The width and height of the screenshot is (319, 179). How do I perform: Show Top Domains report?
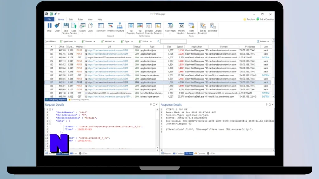coord(131,28)
